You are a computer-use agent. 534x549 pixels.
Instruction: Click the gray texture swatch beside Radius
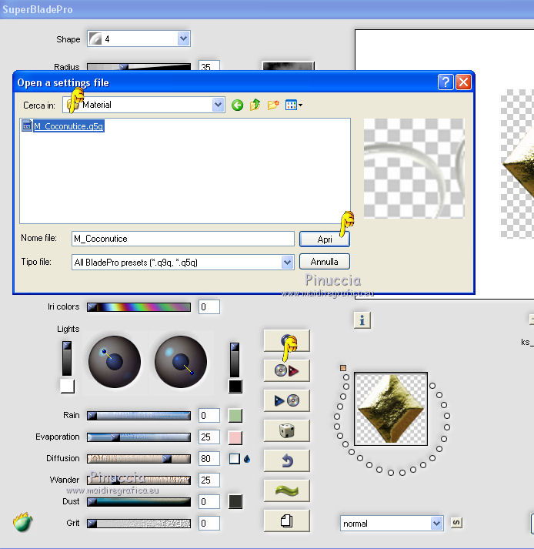click(x=289, y=66)
